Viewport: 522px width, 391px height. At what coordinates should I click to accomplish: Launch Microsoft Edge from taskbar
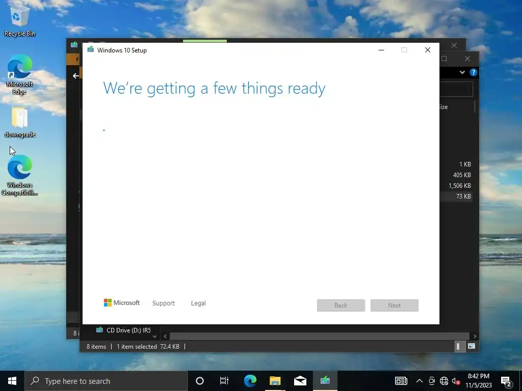pos(250,381)
